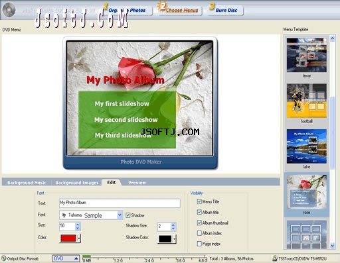This screenshot has width=340, height=263.
Task: Expand the font color dropdown arrow
Action: [x=79, y=238]
